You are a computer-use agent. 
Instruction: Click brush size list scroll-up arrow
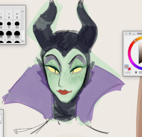pyautogui.click(x=23, y=12)
